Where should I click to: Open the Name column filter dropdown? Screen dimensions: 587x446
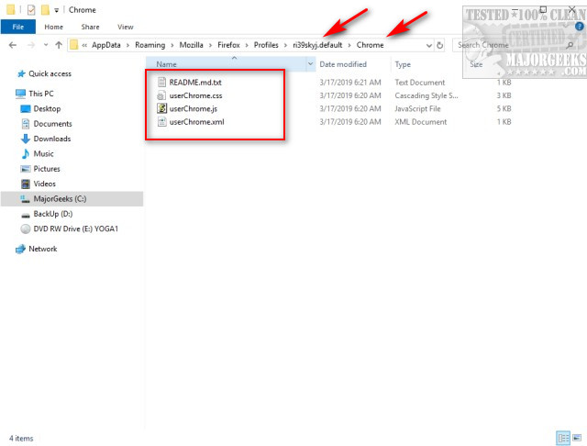pyautogui.click(x=310, y=64)
